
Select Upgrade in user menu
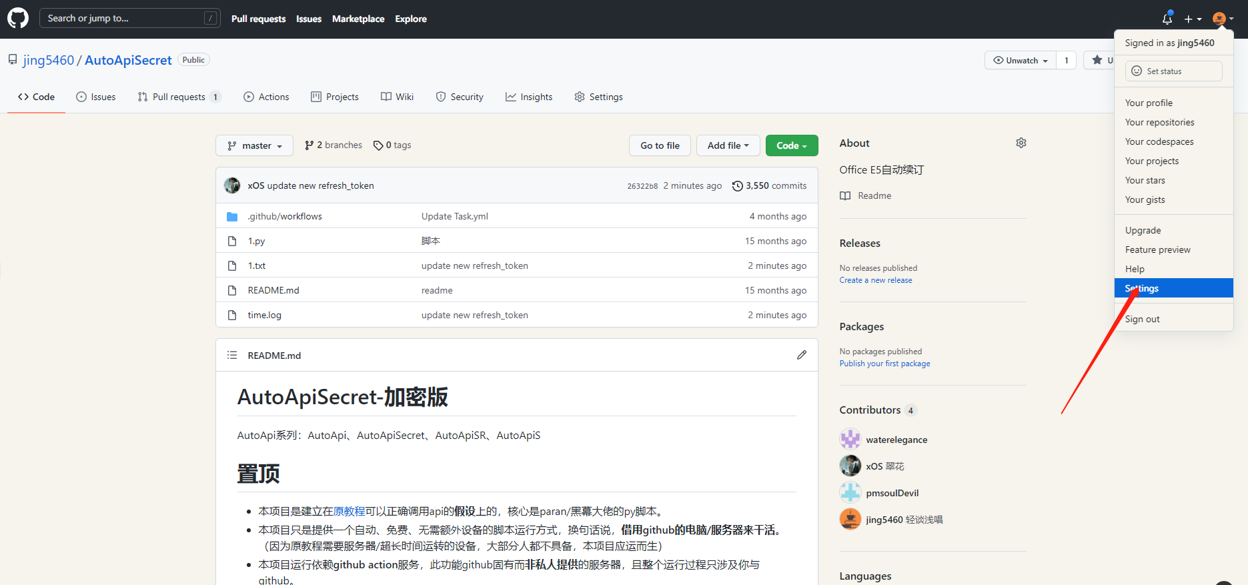pyautogui.click(x=1173, y=230)
